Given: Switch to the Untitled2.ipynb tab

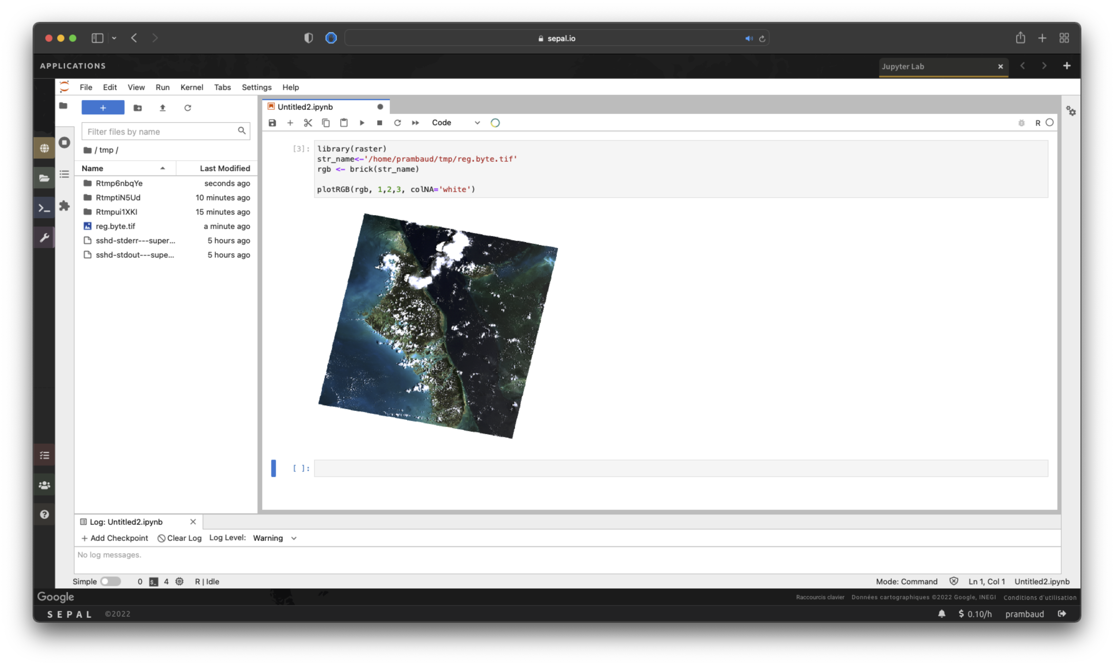Looking at the screenshot, I should (x=305, y=107).
